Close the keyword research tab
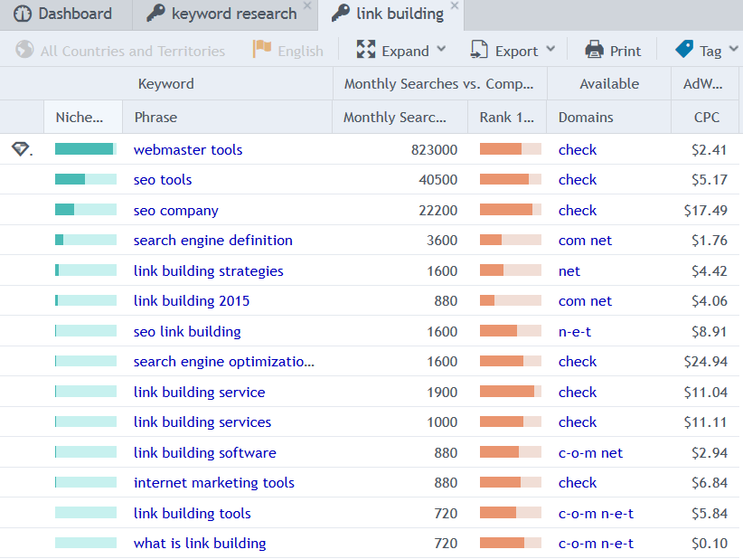Viewport: 743px width, 559px height. [307, 5]
